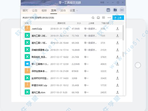Click date 2017-10-31 10:12
This screenshot has width=148, height=111.
point(59,85)
